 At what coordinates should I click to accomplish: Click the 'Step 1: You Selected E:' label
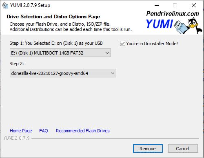click(56, 43)
